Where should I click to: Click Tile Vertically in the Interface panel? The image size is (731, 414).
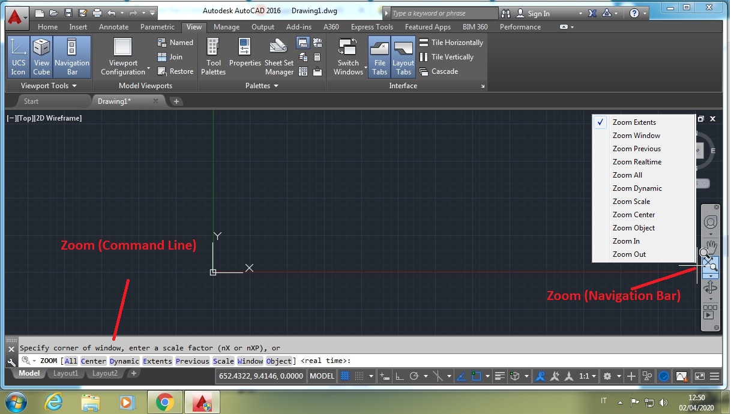447,57
